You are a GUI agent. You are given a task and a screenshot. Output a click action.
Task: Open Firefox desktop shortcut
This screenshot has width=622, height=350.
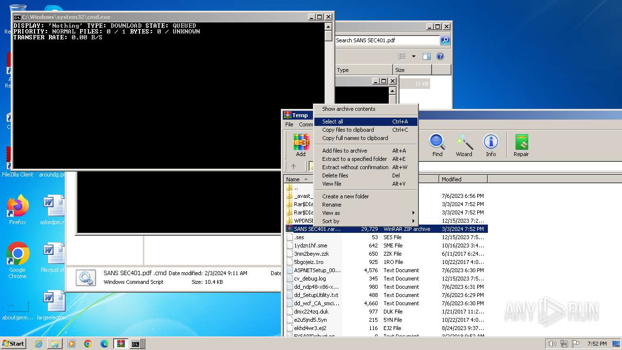click(17, 210)
